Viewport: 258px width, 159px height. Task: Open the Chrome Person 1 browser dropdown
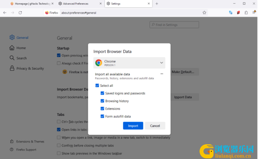[x=129, y=63]
